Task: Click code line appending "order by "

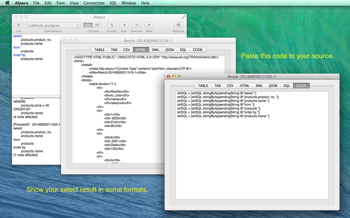Action: pyautogui.click(x=219, y=112)
